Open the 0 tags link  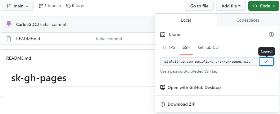pos(75,6)
